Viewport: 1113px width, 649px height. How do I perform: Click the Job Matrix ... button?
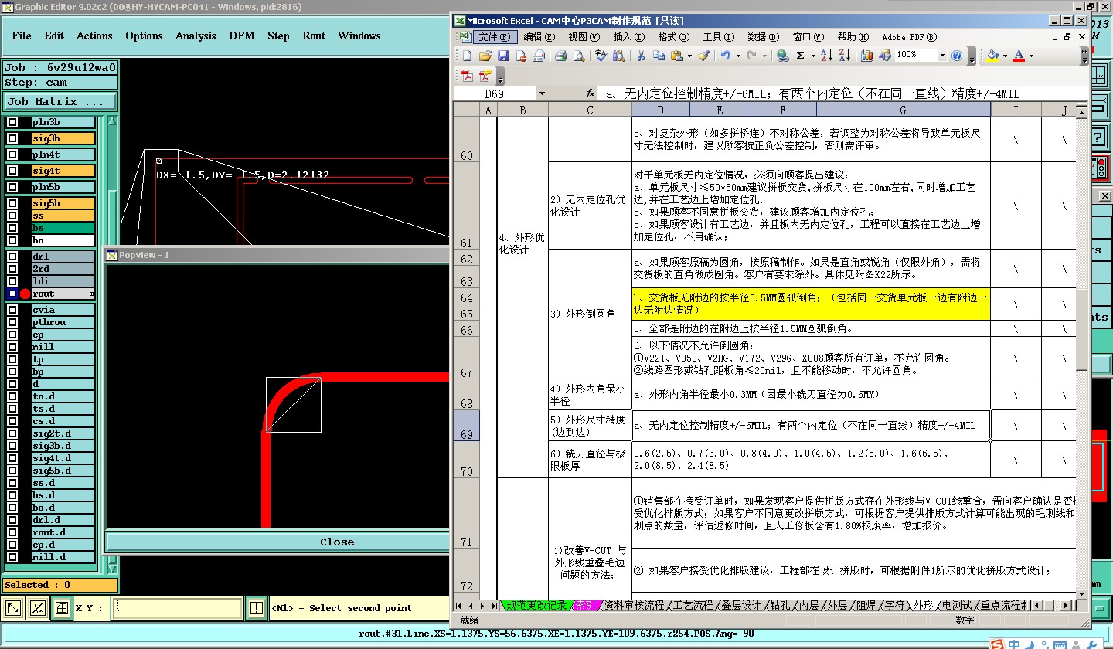click(x=60, y=101)
